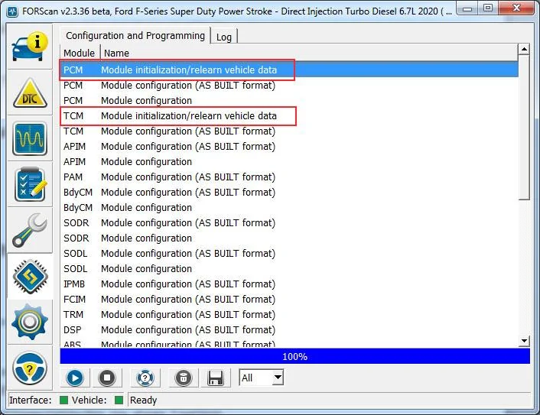540x415 pixels.
Task: Open the DTC trouble codes section
Action: tap(30, 92)
